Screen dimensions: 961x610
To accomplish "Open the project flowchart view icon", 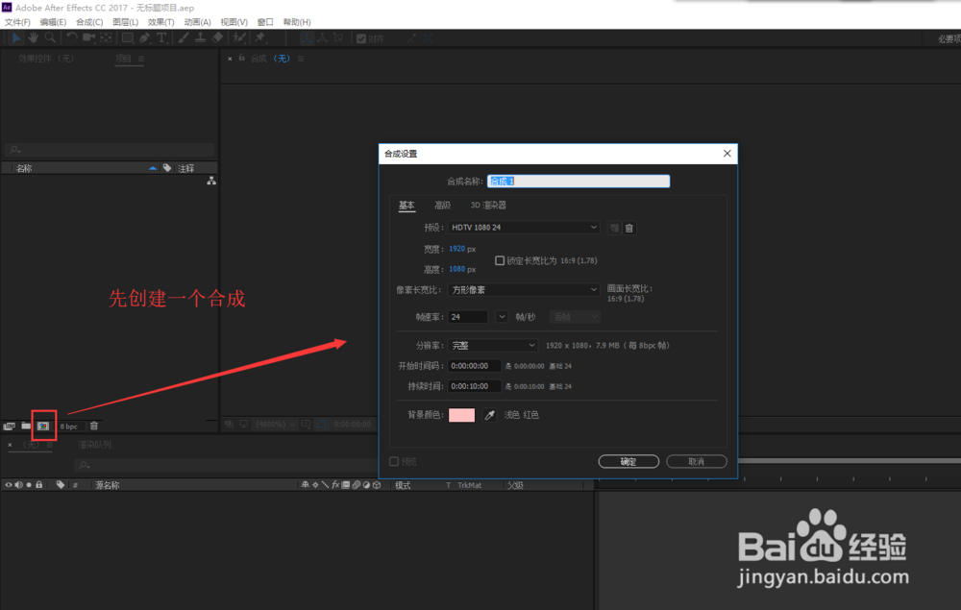I will click(211, 181).
